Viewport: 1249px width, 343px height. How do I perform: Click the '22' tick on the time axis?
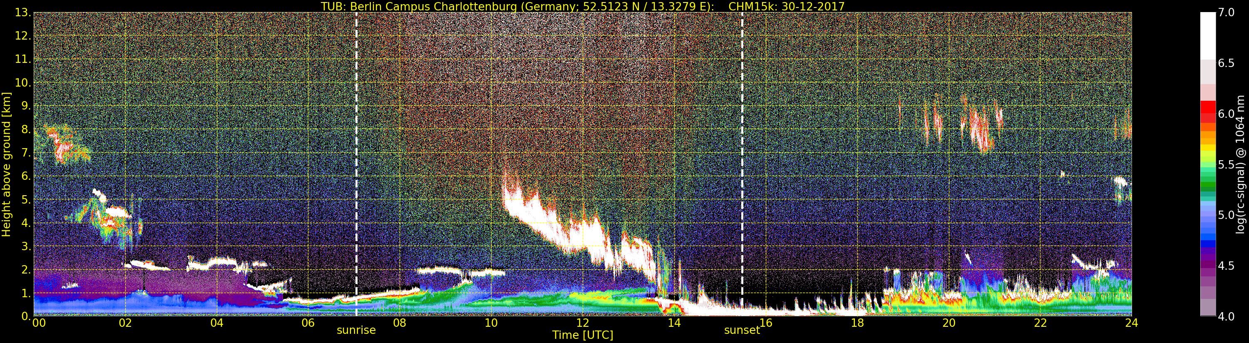pyautogui.click(x=1040, y=323)
